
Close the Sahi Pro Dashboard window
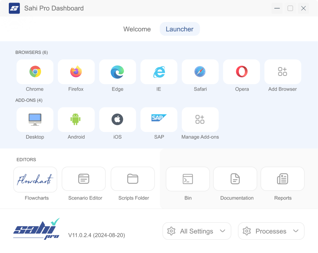click(303, 8)
